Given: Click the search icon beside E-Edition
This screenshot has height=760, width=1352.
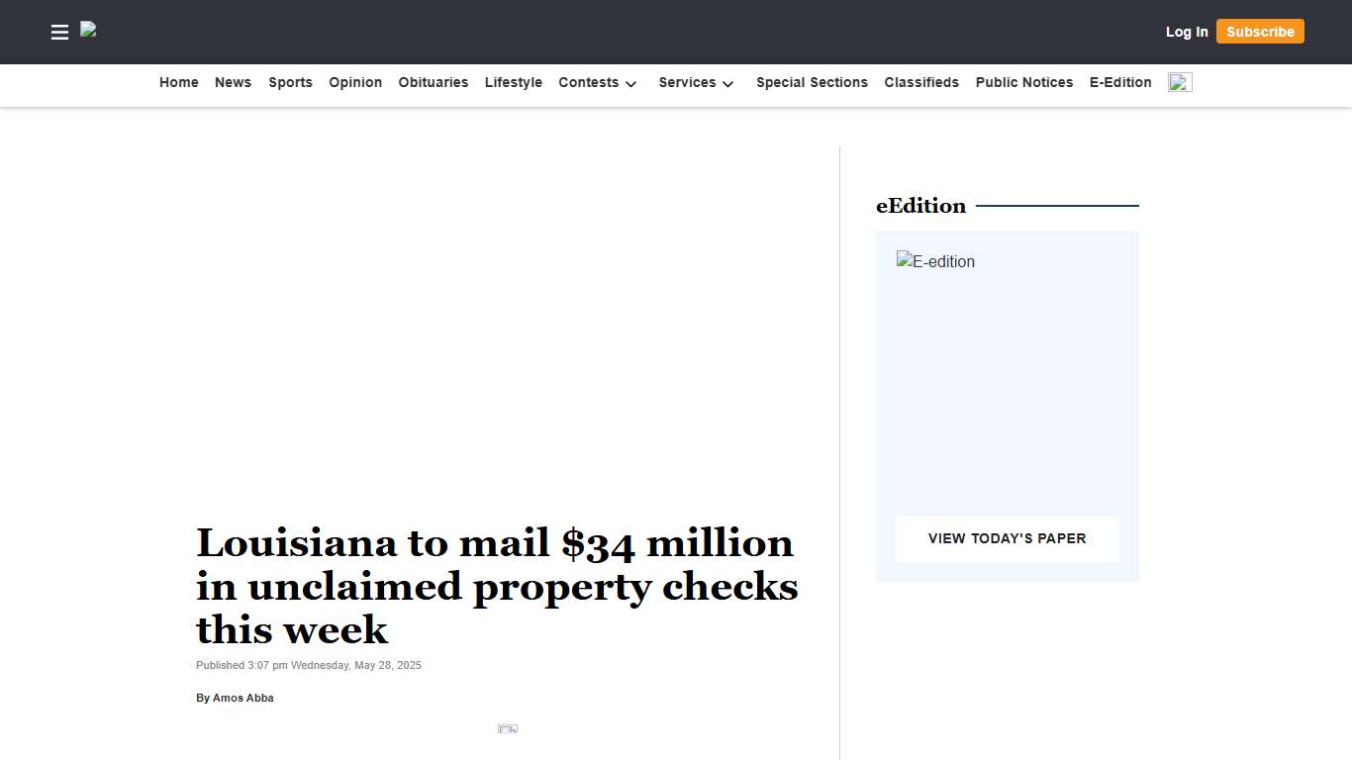Looking at the screenshot, I should pyautogui.click(x=1179, y=82).
